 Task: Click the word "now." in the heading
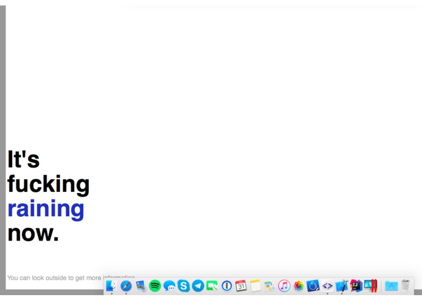33,234
